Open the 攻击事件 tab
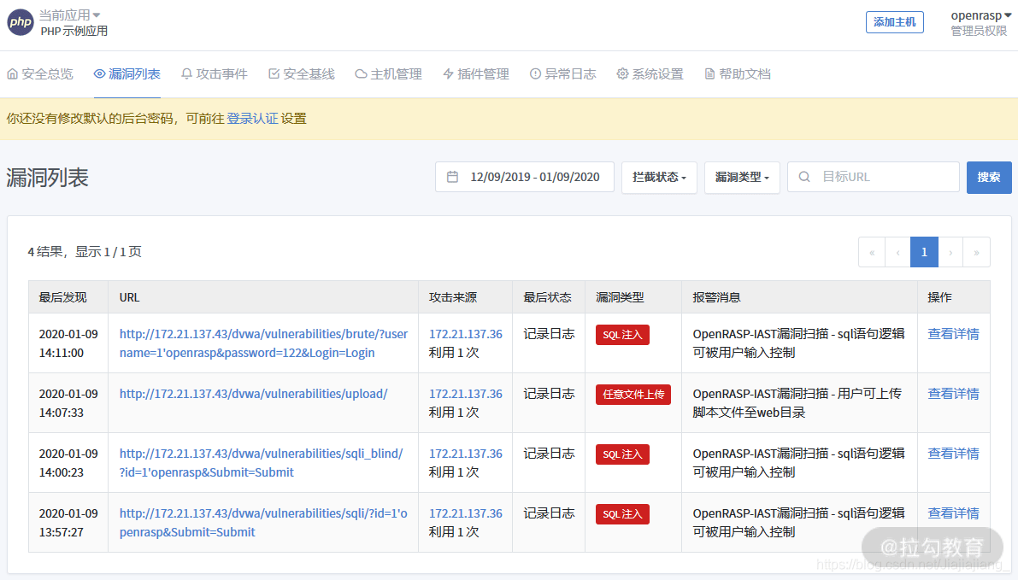 coord(215,74)
